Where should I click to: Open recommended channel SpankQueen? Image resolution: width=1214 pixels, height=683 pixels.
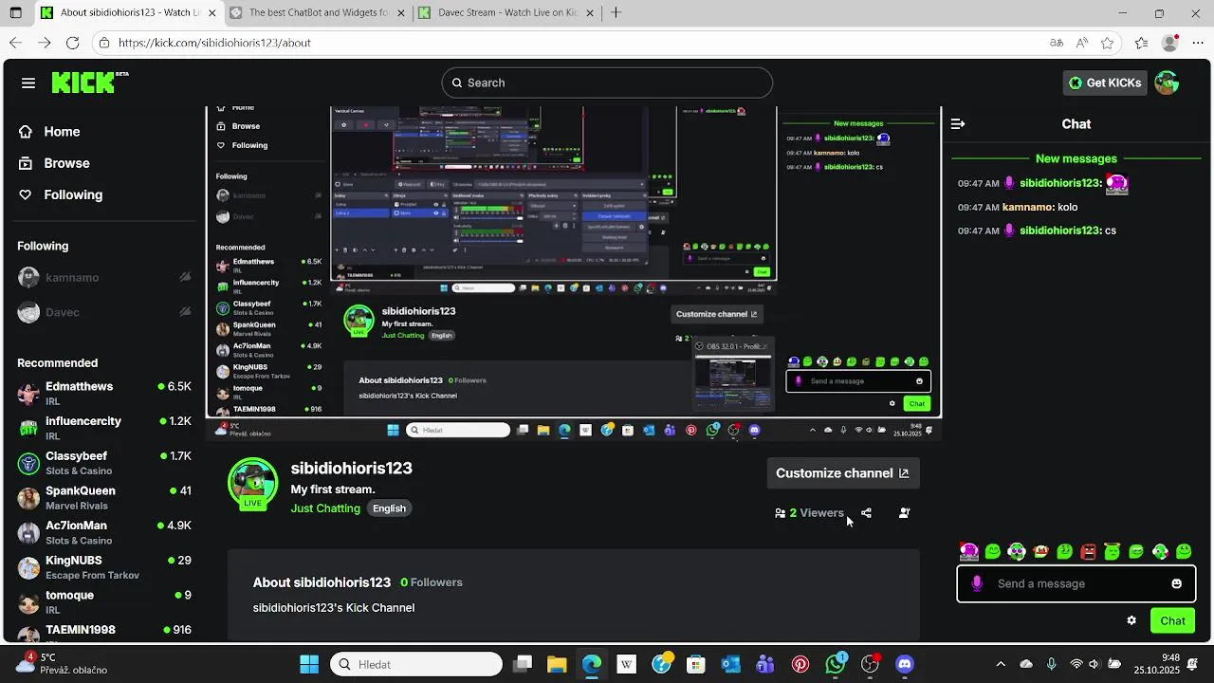point(104,497)
